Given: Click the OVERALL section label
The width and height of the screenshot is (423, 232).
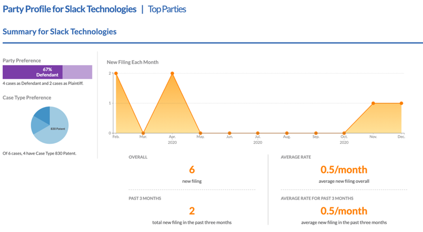Looking at the screenshot, I should 138,157.
